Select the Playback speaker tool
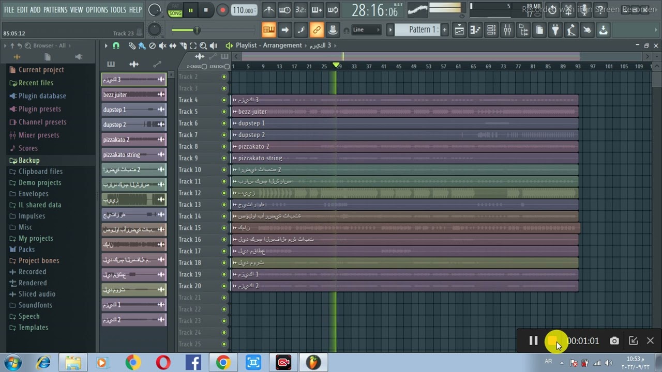Image resolution: width=662 pixels, height=372 pixels. tap(214, 45)
